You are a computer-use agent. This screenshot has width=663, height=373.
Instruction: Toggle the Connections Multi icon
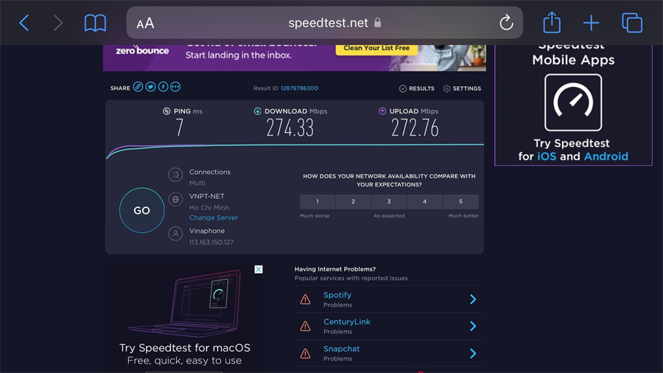pos(175,175)
